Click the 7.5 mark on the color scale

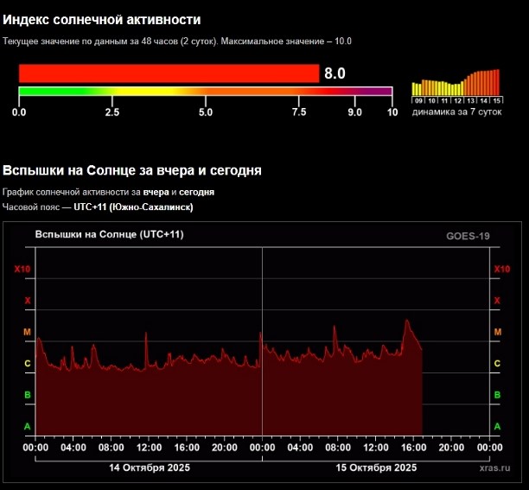click(x=299, y=112)
